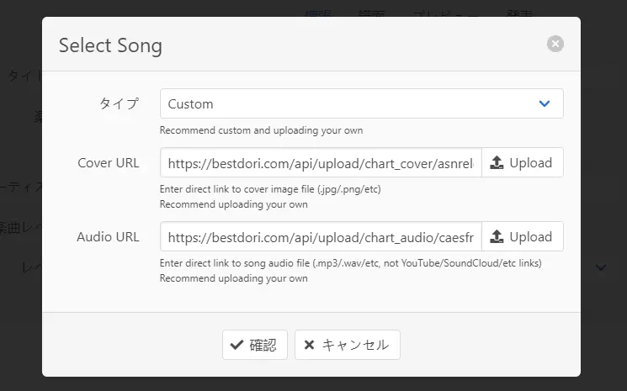The image size is (627, 391).
Task: Click "Recommend custom and uploading your own" hint
Action: 261,131
